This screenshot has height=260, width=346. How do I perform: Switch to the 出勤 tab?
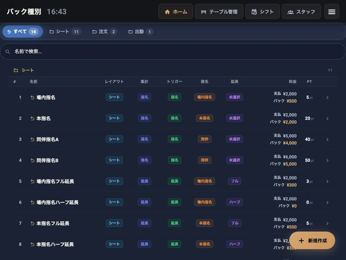coord(141,31)
